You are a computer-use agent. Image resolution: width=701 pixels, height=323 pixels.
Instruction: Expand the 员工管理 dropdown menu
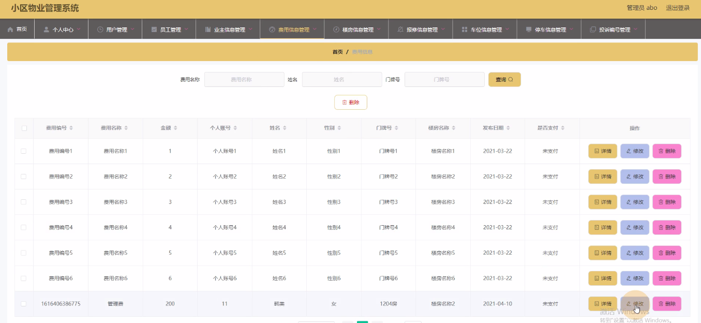point(186,29)
